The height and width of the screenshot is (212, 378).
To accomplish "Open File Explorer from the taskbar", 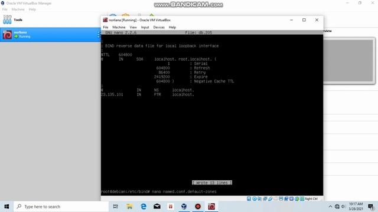I will [x=129, y=207].
